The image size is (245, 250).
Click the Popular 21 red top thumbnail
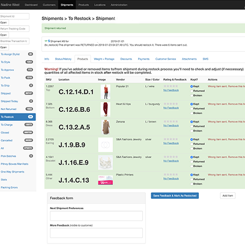click(106, 92)
